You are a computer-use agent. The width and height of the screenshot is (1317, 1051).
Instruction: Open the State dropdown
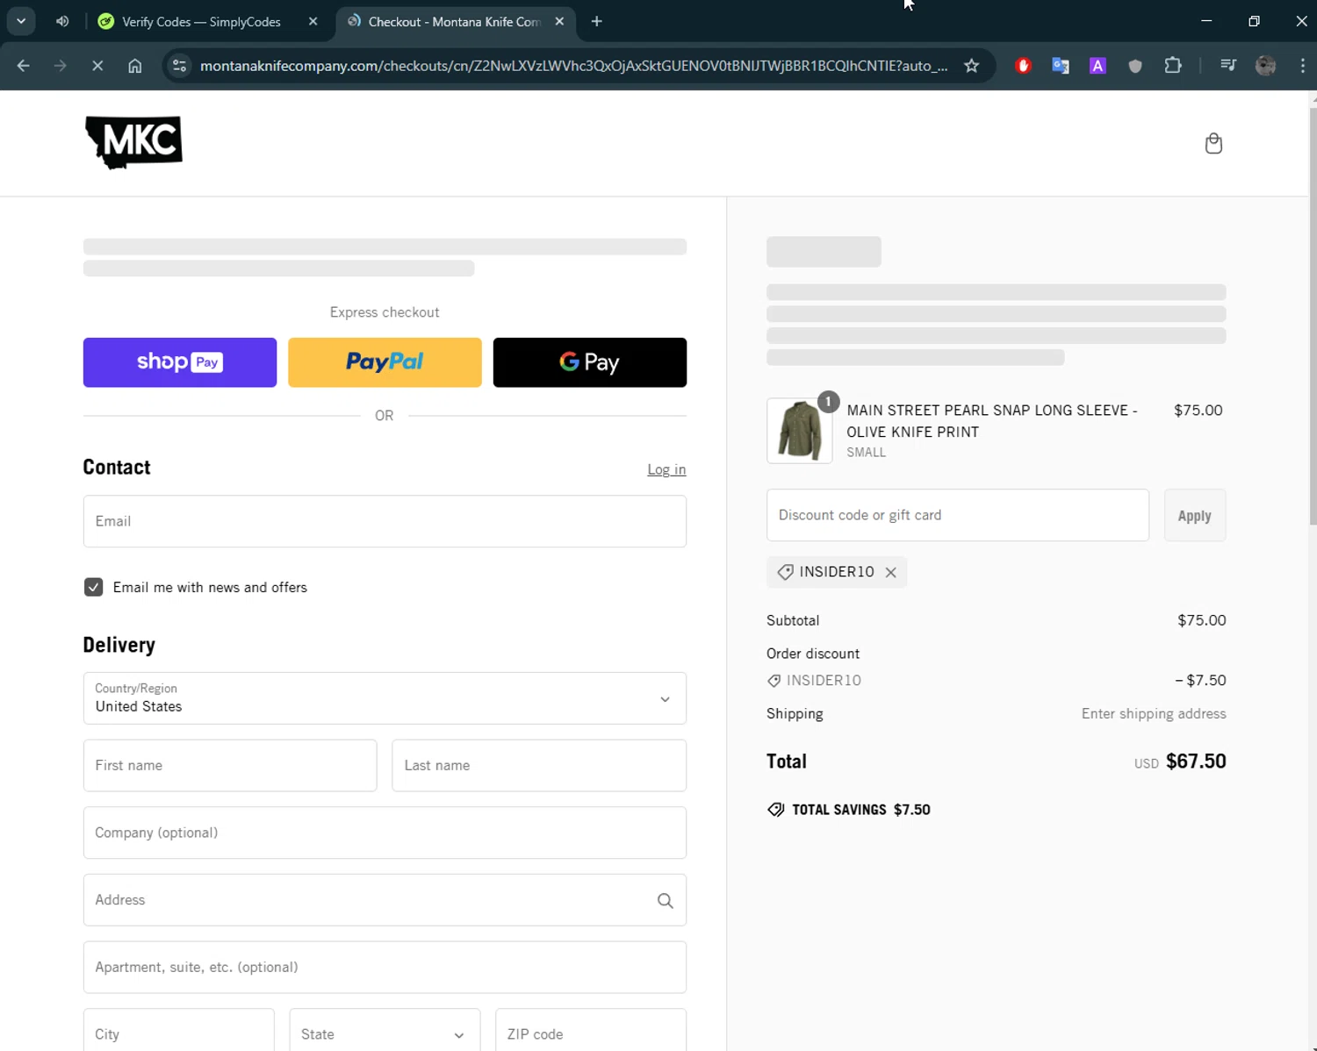tap(385, 1030)
